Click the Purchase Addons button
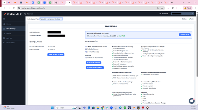The height and width of the screenshot is (110, 198). coord(93,63)
